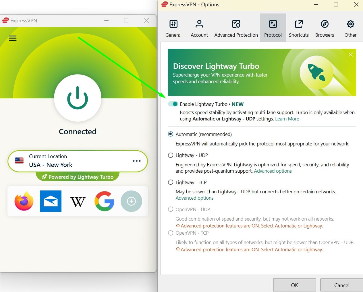This screenshot has width=363, height=292.
Task: Click the Connected status text
Action: coord(78,131)
